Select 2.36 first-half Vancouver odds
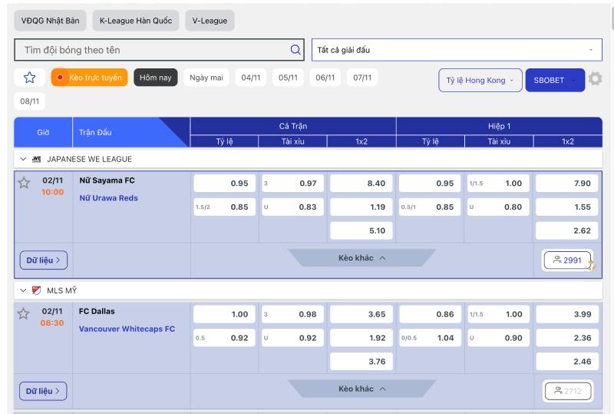 (566, 338)
